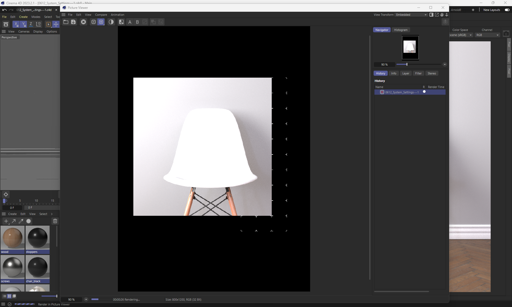
Task: Set image as B for comparison
Action: [137, 22]
